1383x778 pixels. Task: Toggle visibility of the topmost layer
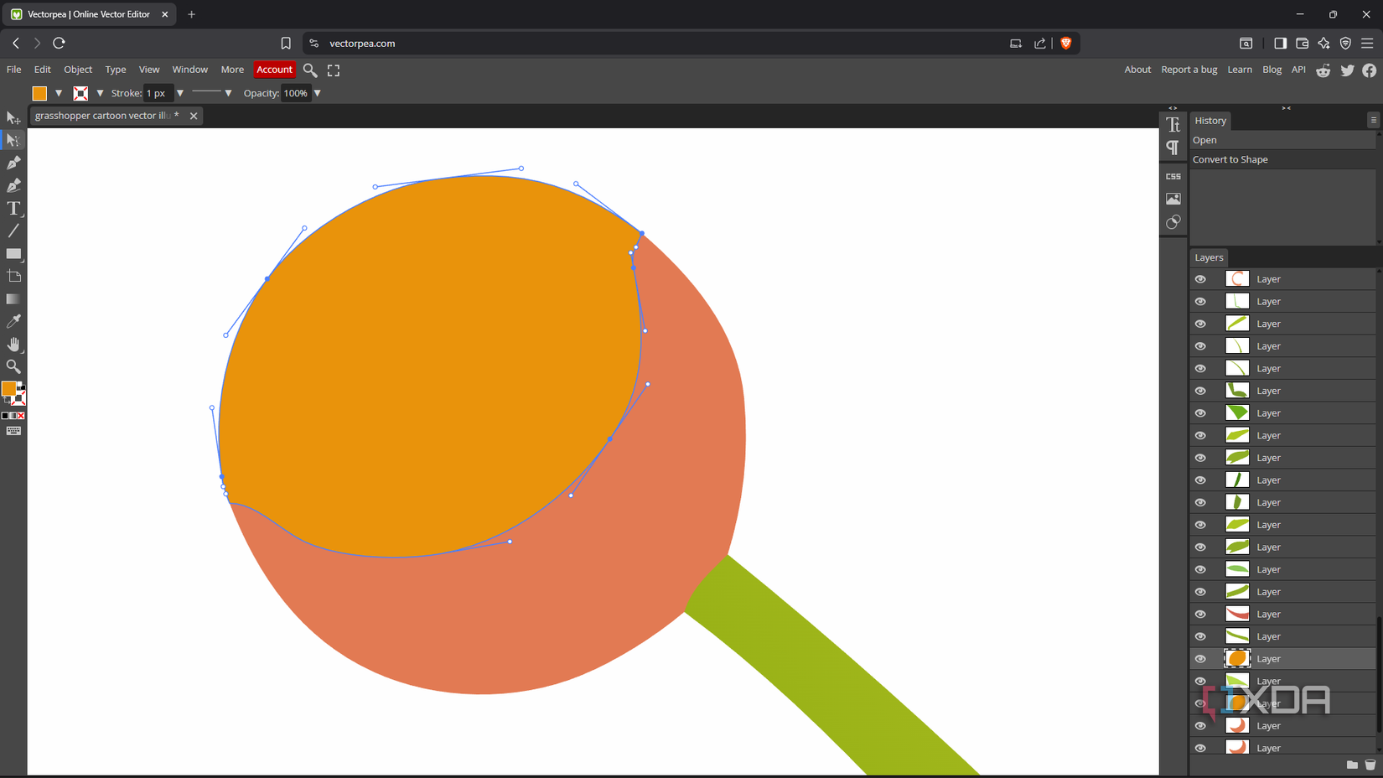(x=1200, y=279)
